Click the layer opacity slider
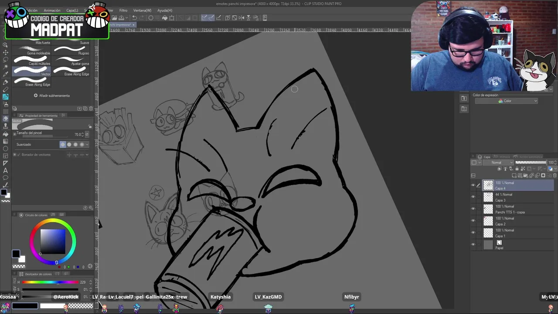Image resolution: width=558 pixels, height=314 pixels. [531, 163]
